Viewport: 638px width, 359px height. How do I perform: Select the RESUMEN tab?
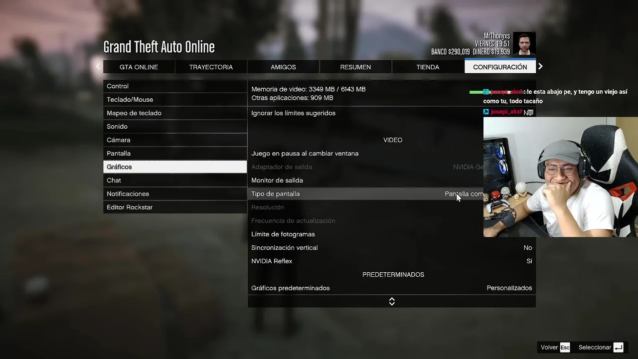click(355, 67)
